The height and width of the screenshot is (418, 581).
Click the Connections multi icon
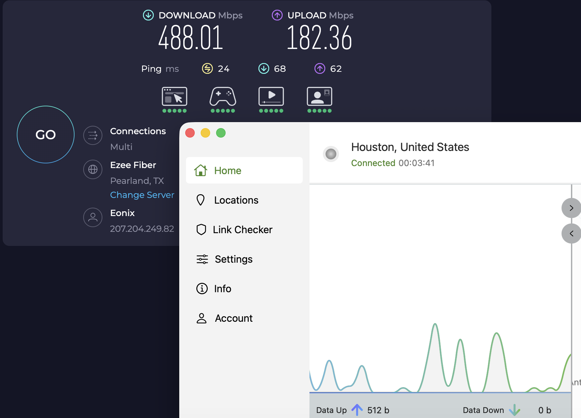pos(93,136)
